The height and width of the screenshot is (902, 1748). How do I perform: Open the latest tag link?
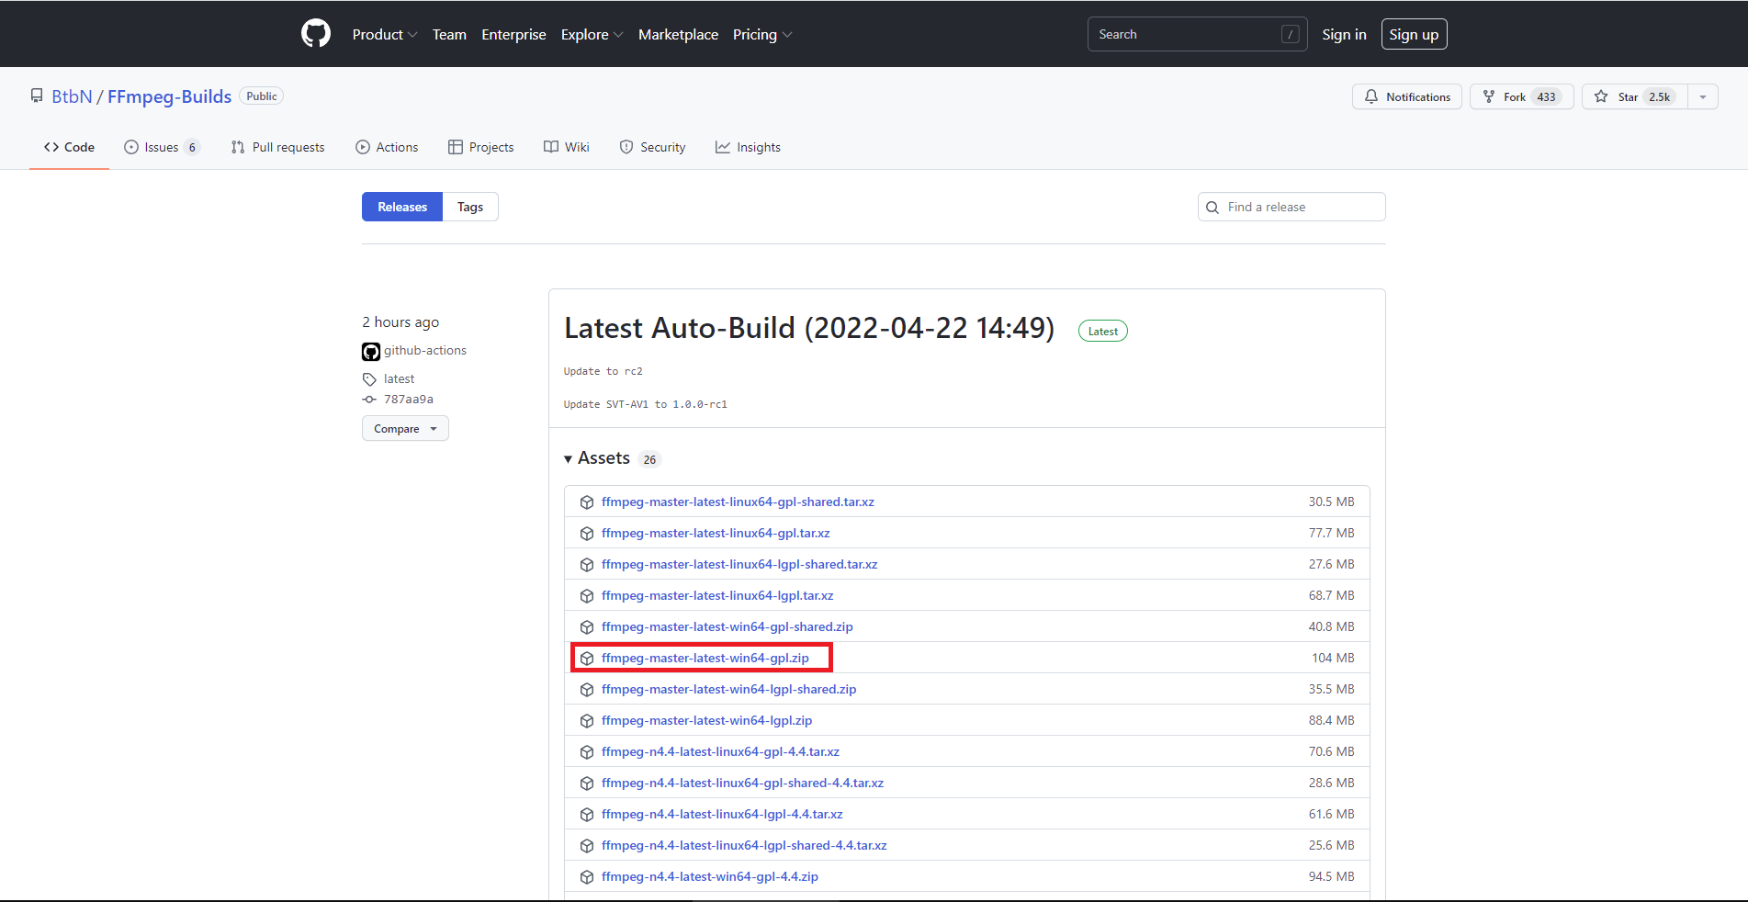click(x=399, y=379)
